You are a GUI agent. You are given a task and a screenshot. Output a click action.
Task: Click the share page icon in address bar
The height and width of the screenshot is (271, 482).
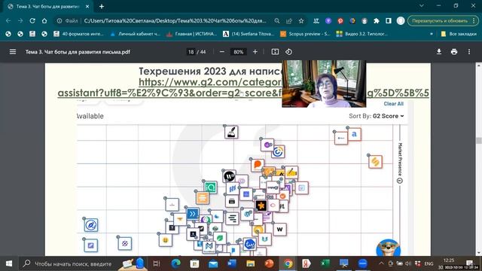[289, 21]
